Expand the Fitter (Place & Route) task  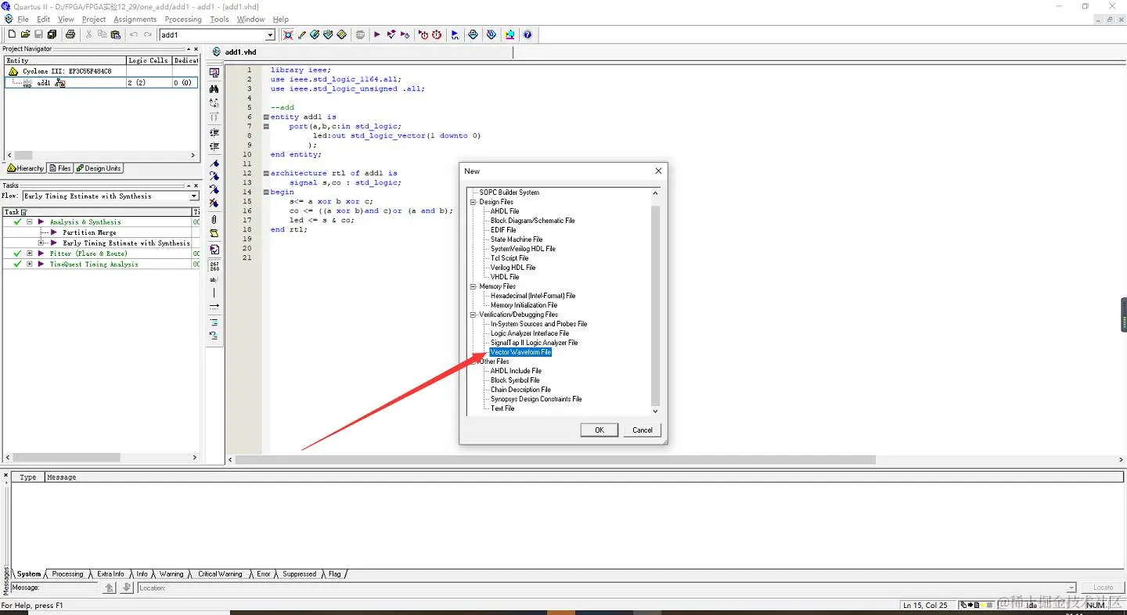pos(30,254)
